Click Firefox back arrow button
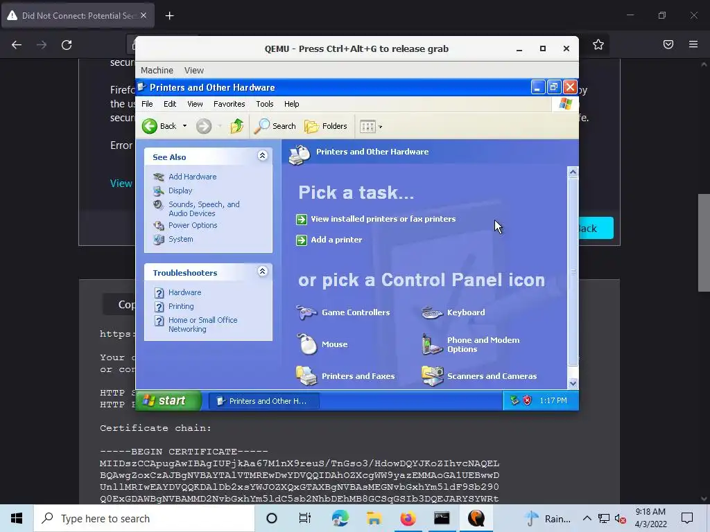Viewport: 710px width, 532px height. click(x=17, y=45)
